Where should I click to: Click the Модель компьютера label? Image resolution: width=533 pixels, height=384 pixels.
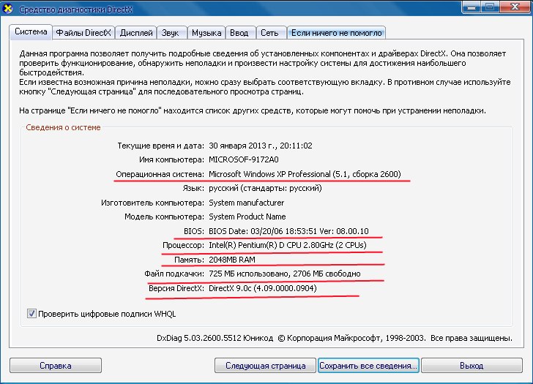tap(164, 217)
